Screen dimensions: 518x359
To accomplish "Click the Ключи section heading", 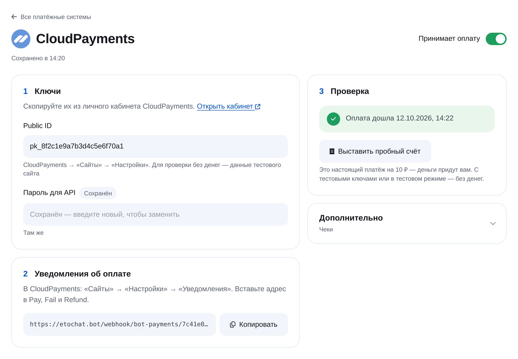I will pos(48,91).
